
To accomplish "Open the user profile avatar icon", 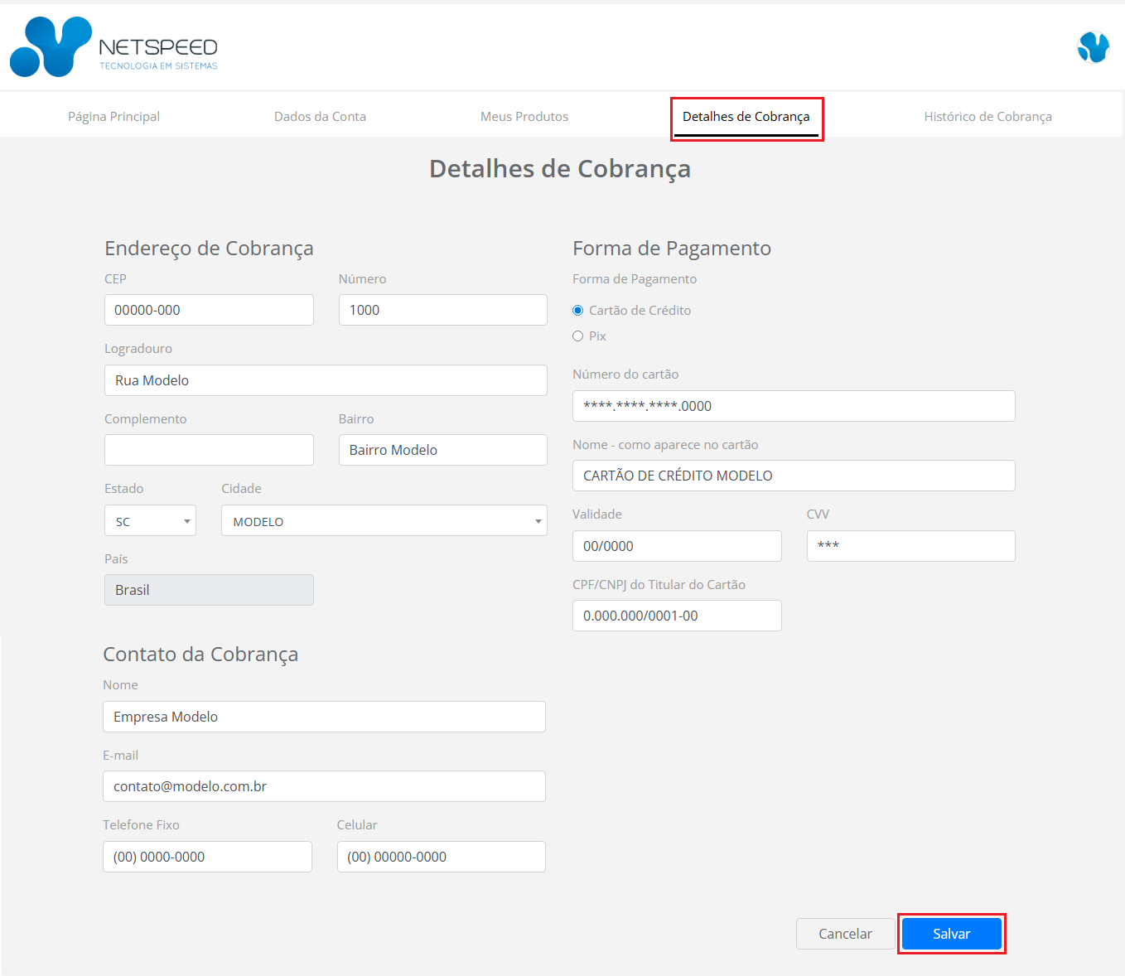I will pyautogui.click(x=1093, y=47).
